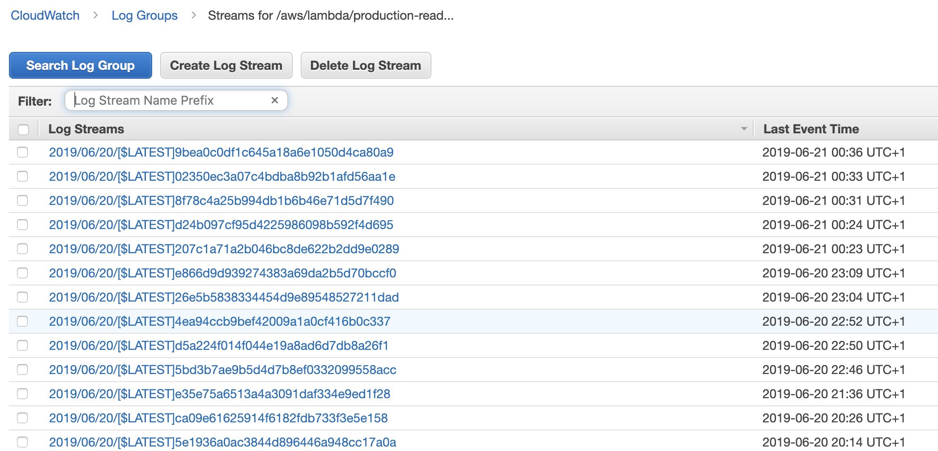This screenshot has width=938, height=451.
Task: Open log stream d5a224f014f044e19a8ad6d7db8a26f1
Action: [x=219, y=345]
